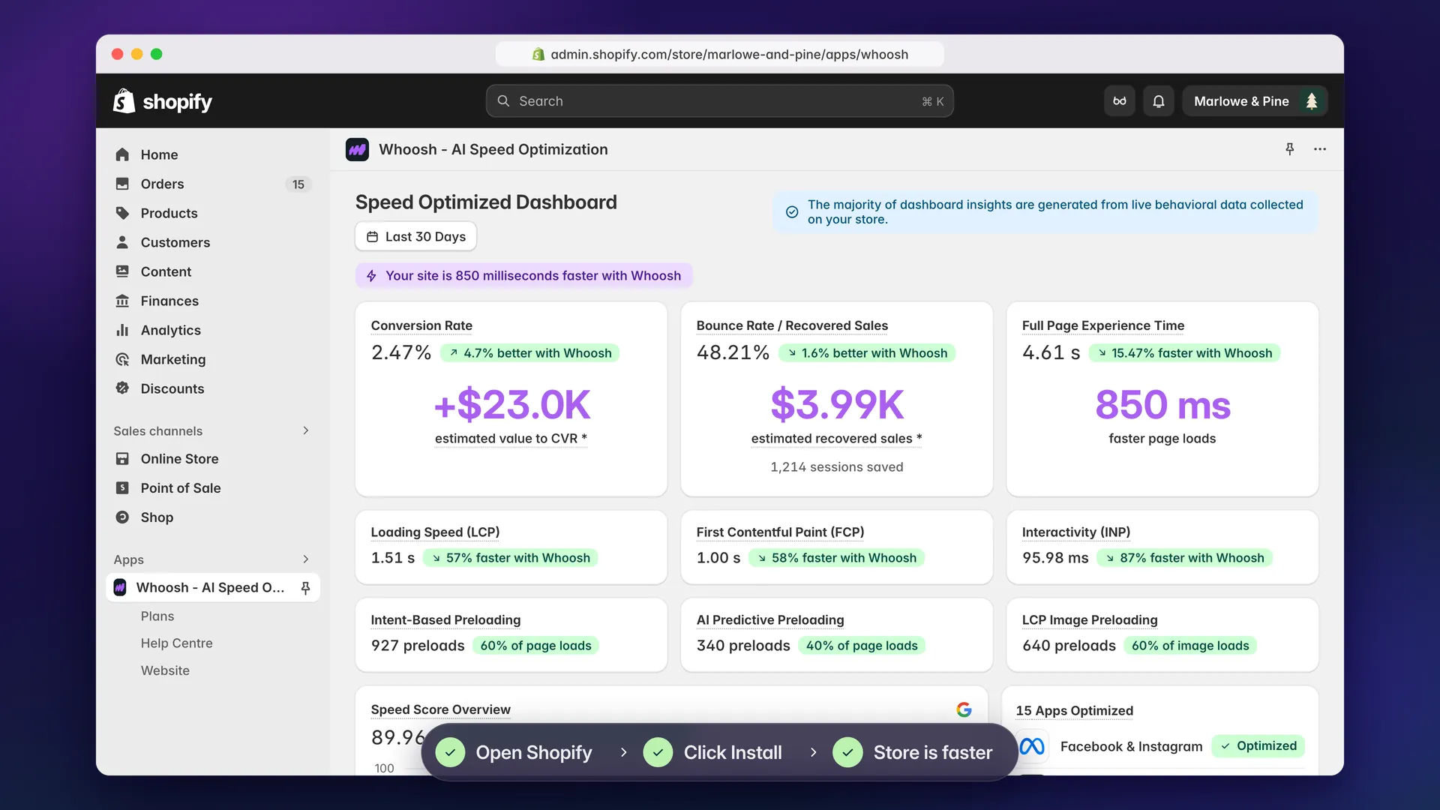Click the Store is faster step
This screenshot has width=1440, height=810.
(x=913, y=752)
